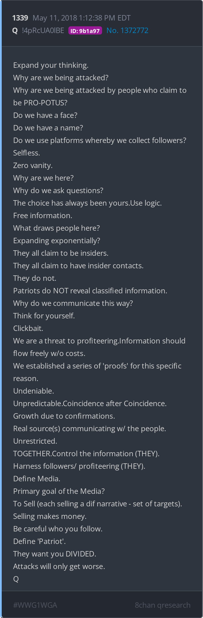Open the 8chan qresearch source link
The image size is (203, 618).
[163, 605]
